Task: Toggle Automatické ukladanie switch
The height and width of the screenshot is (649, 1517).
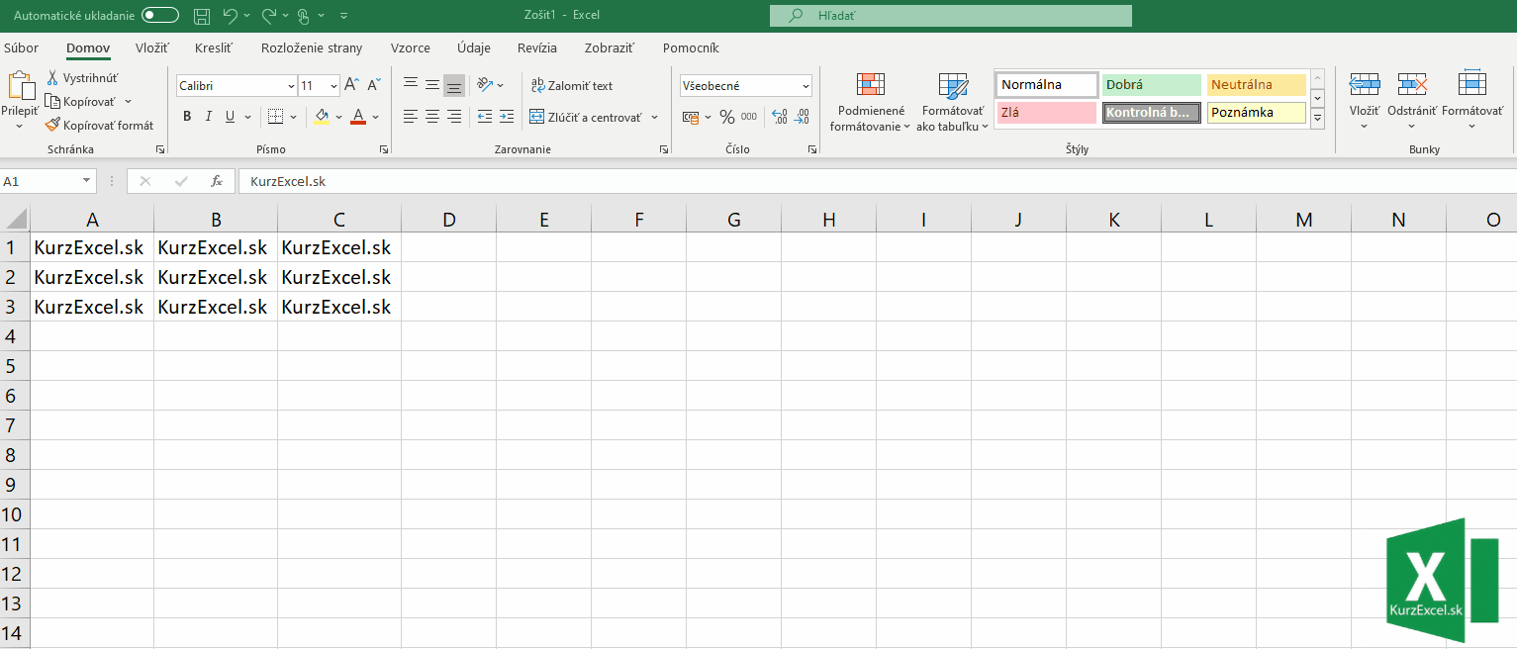Action: [160, 16]
